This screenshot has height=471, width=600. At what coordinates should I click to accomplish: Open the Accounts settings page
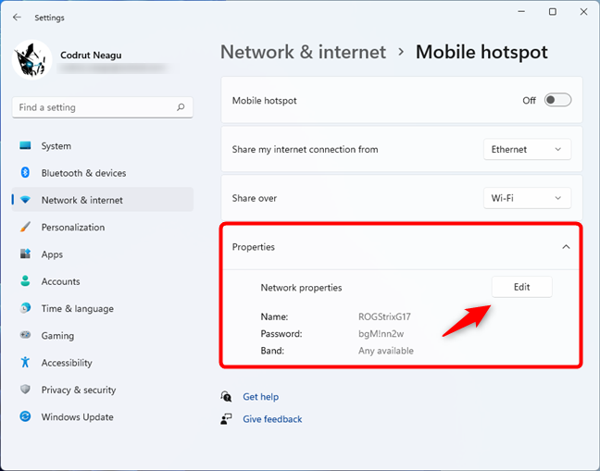click(102, 281)
